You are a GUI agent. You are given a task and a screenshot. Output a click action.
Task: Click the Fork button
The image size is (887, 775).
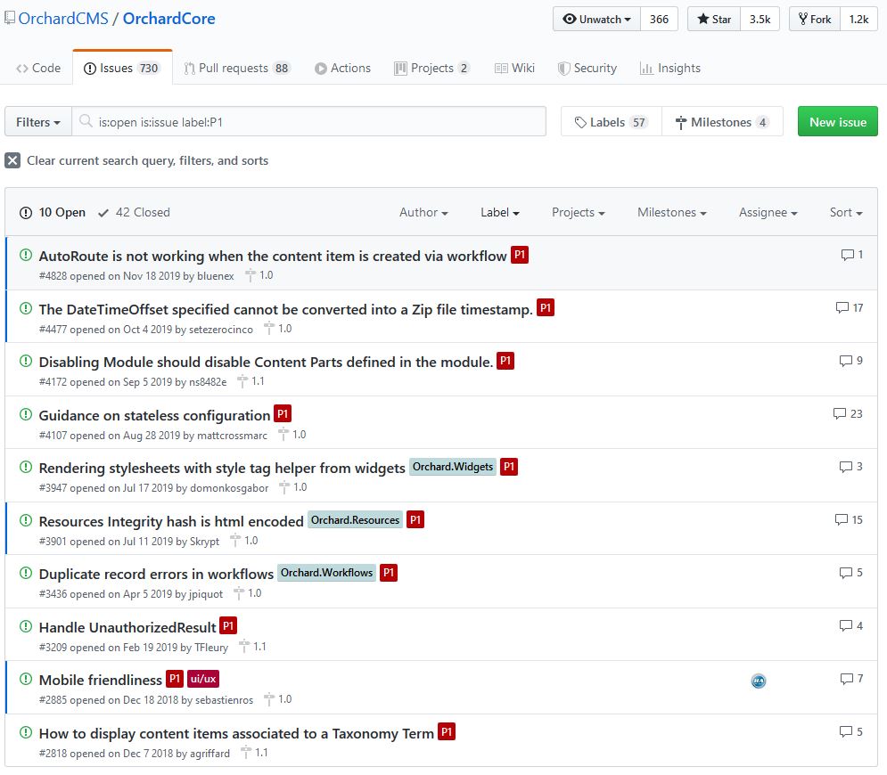point(815,20)
